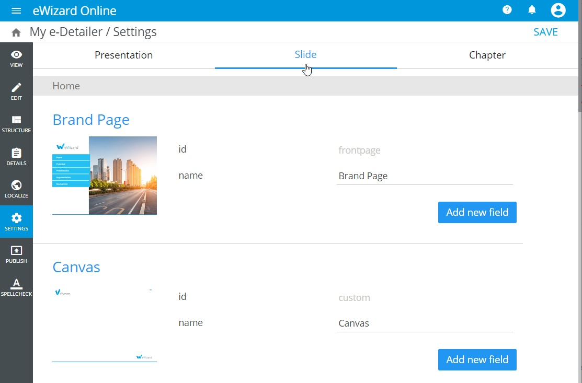582x383 pixels.
Task: Open the notifications bell
Action: 532,10
